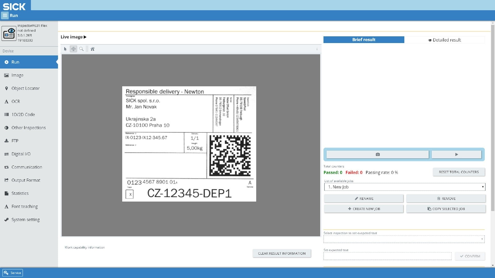Open the available jobs dropdown
The image size is (495, 278).
tap(404, 187)
